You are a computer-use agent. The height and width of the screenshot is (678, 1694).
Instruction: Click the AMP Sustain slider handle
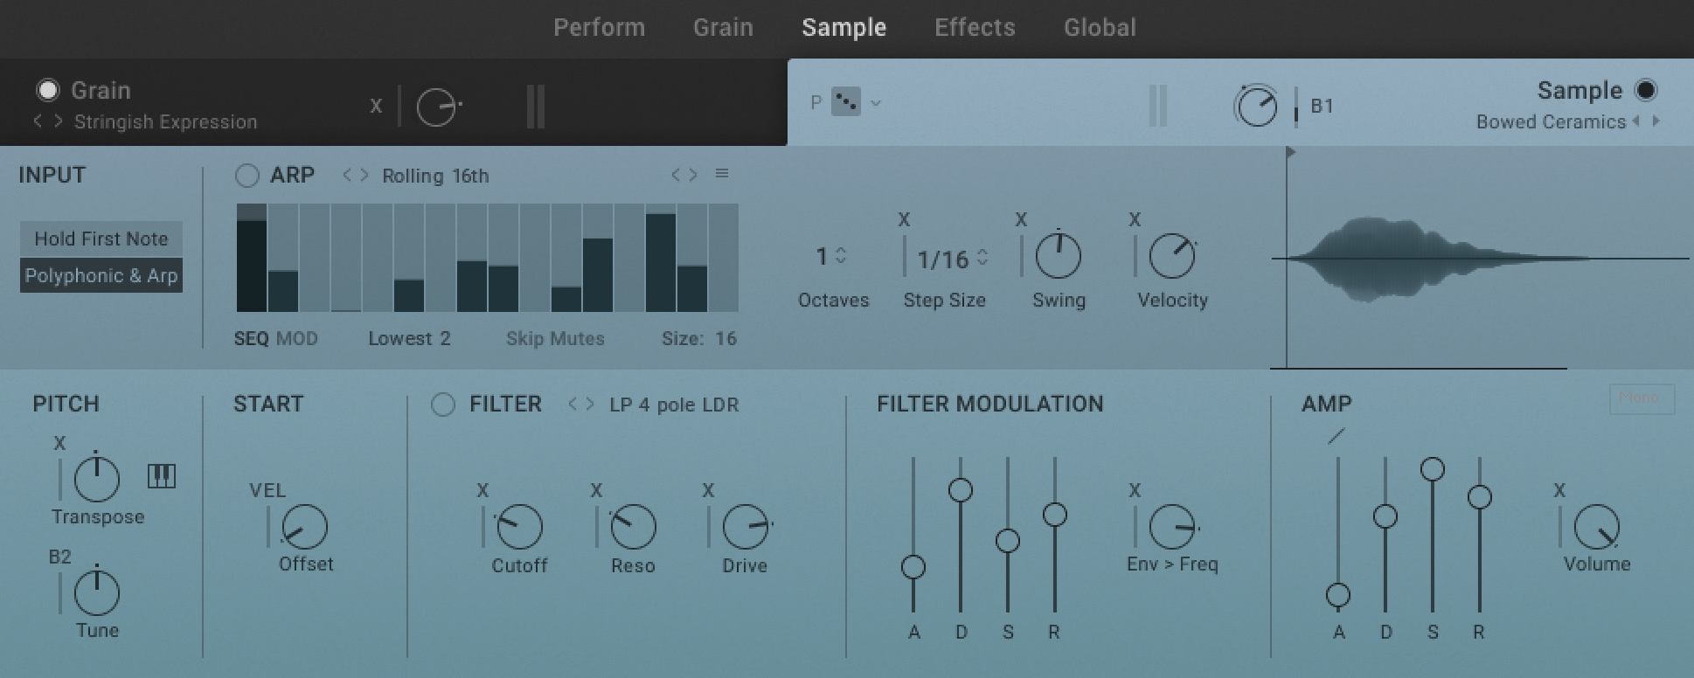pos(1432,470)
